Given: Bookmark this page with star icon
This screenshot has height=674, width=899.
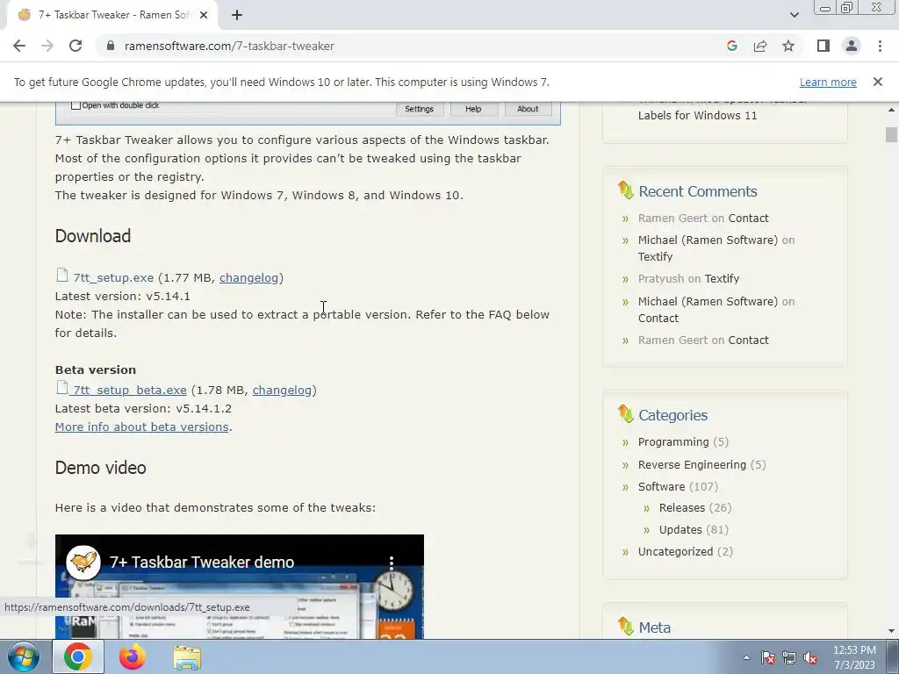Looking at the screenshot, I should click(x=788, y=46).
